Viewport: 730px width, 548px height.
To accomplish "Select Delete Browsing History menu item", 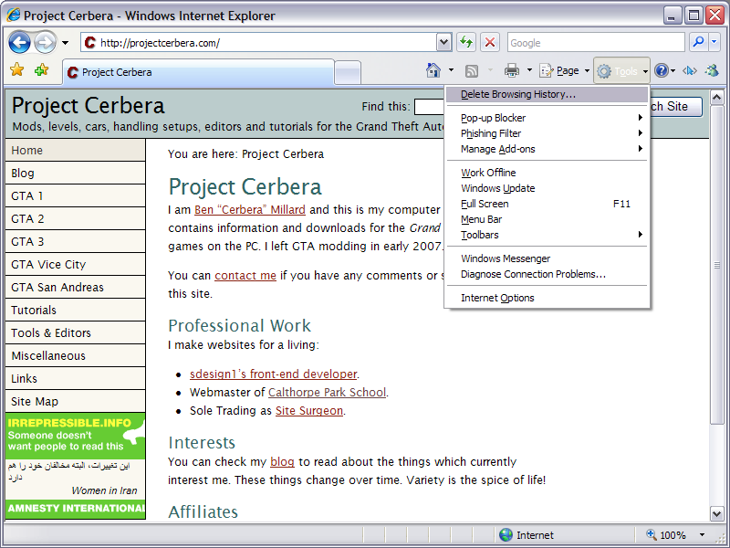I will click(x=517, y=94).
